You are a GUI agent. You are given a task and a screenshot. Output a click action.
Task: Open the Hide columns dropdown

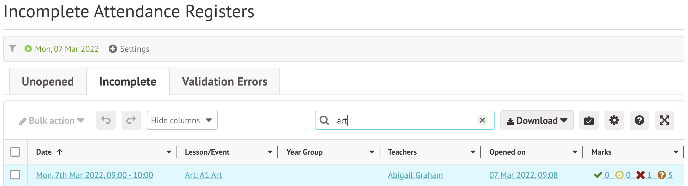click(182, 121)
